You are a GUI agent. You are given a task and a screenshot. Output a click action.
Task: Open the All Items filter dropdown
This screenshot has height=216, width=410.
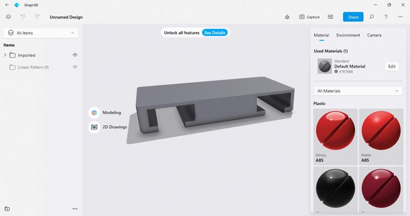[41, 33]
